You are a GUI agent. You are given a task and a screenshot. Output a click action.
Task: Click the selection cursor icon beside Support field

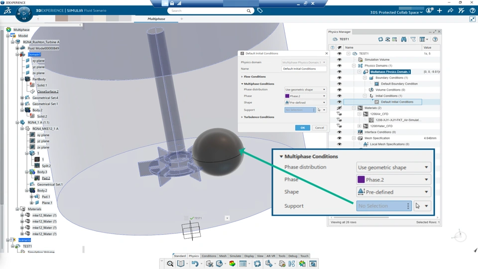(x=319, y=110)
